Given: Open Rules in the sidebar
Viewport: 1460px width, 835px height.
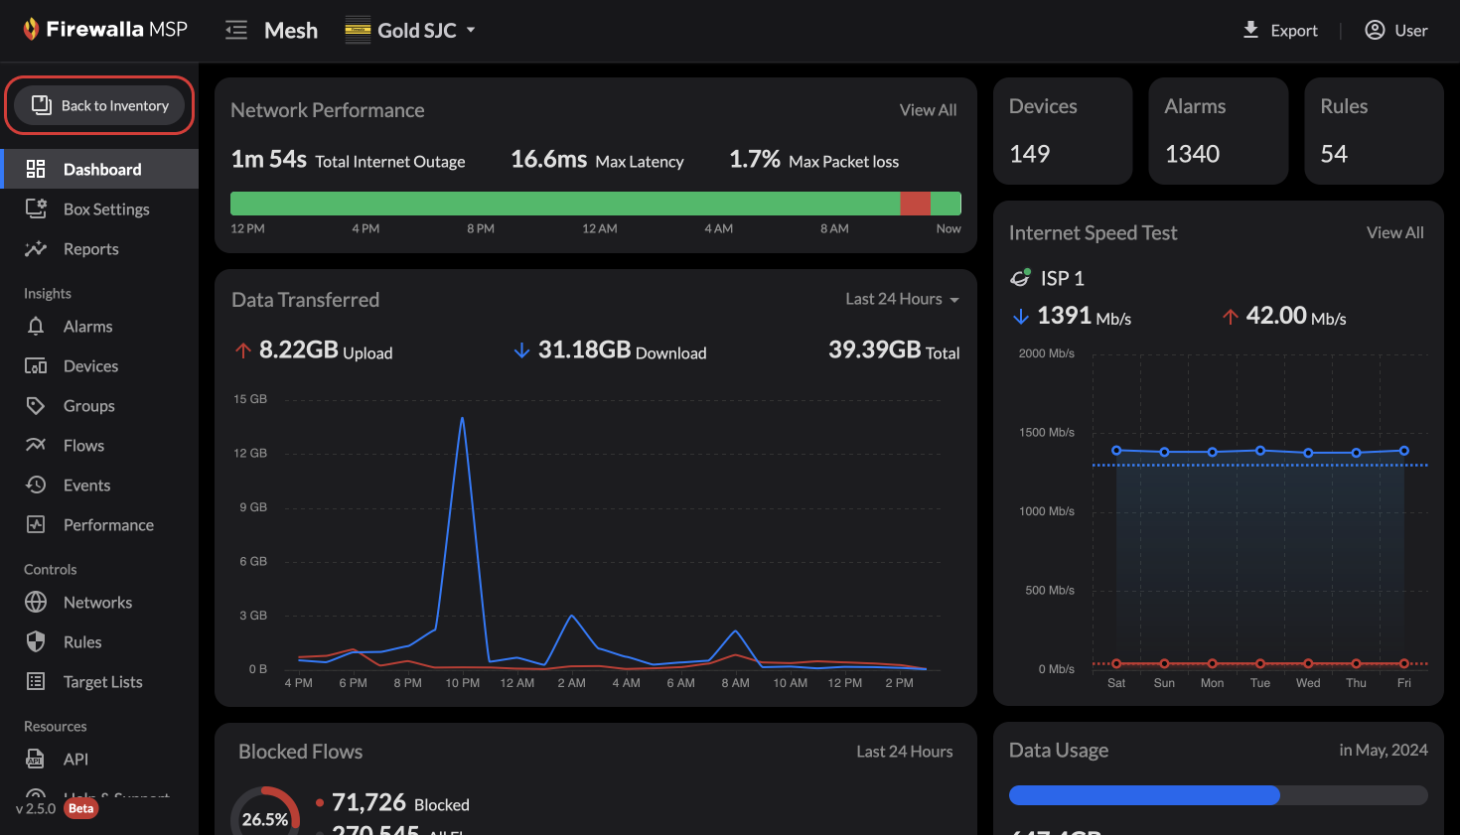Looking at the screenshot, I should point(99,641).
